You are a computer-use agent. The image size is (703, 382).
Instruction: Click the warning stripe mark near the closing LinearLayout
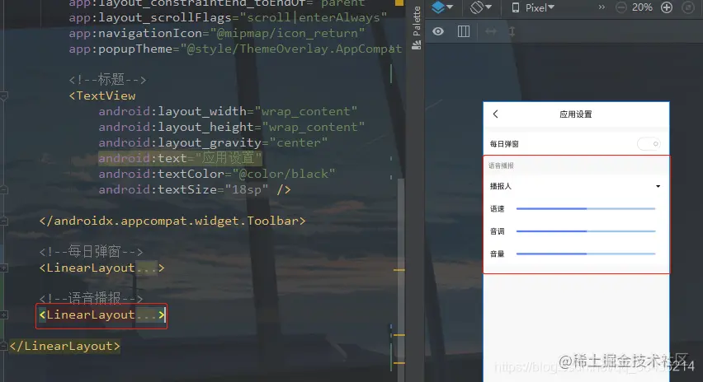tap(399, 335)
